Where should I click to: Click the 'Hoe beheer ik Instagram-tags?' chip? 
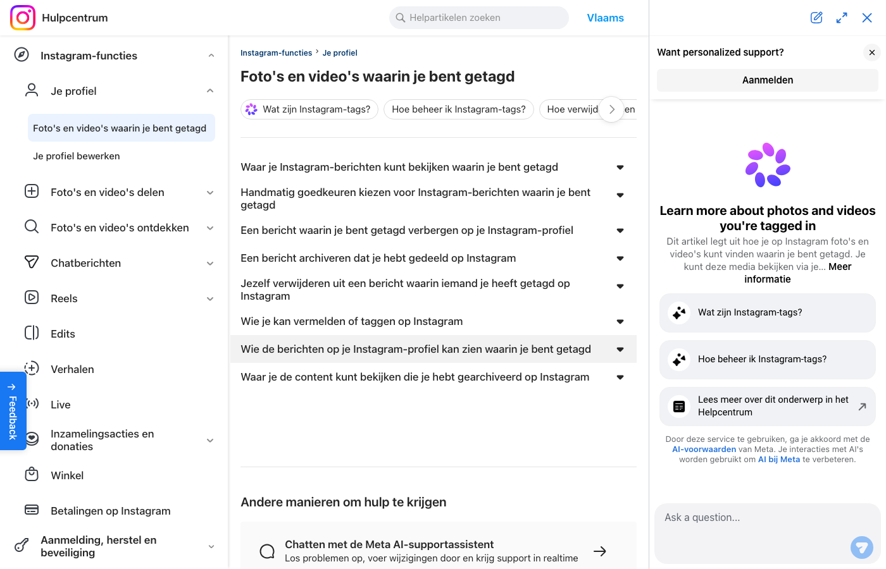pos(459,109)
